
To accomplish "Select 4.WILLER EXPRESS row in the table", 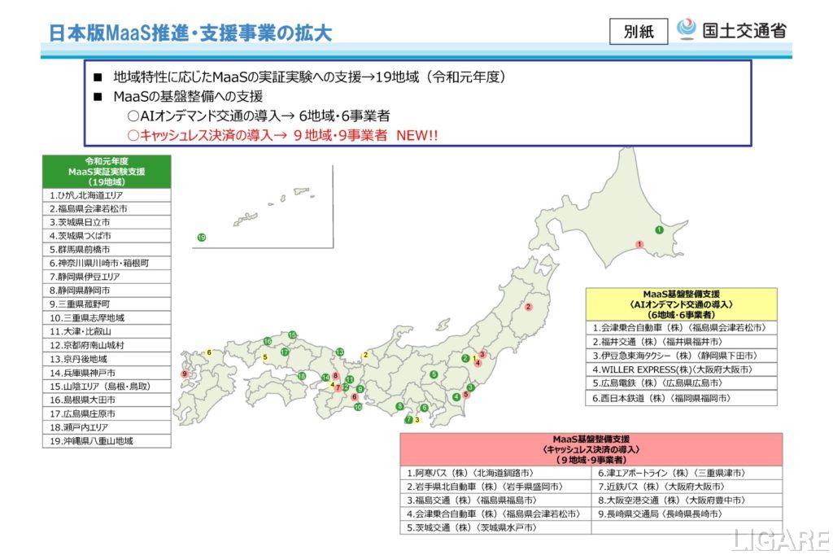I will point(681,369).
